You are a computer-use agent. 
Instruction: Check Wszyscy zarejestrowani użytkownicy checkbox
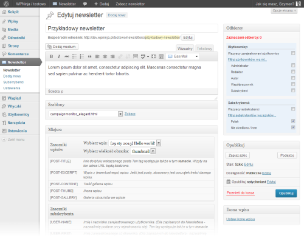[x=293, y=53]
